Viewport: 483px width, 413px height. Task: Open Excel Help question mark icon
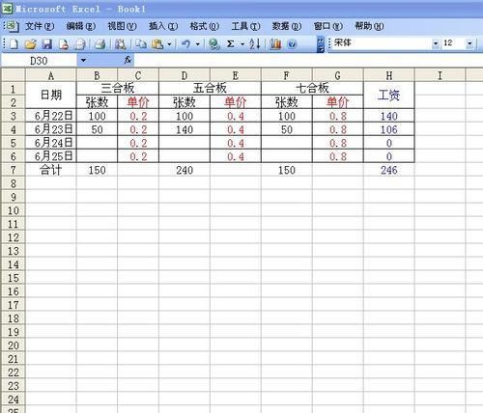click(x=292, y=43)
